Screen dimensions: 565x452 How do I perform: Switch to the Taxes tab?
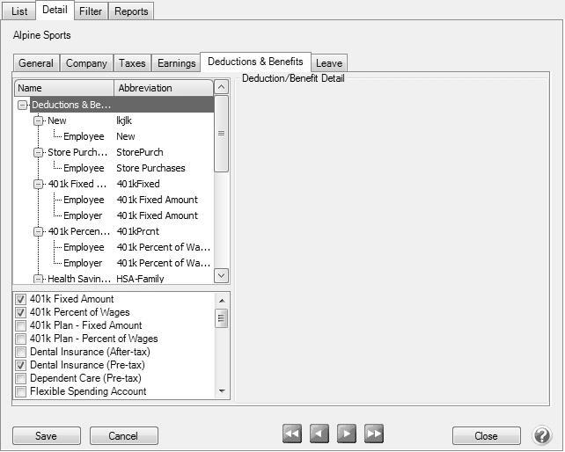pos(132,63)
